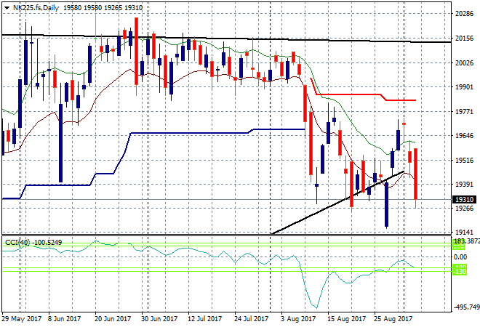This screenshot has height=327, width=480.
Task: Select the 20026 price axis label
Action: tap(465, 63)
